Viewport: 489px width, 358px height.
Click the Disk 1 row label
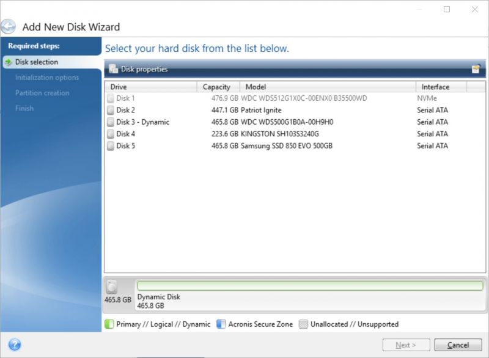(x=125, y=98)
